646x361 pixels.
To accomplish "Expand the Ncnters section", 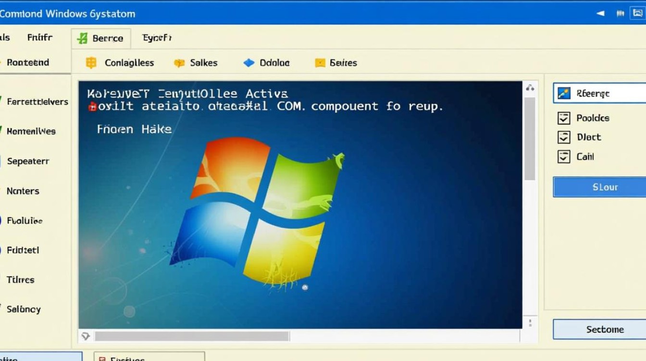I will click(x=23, y=191).
